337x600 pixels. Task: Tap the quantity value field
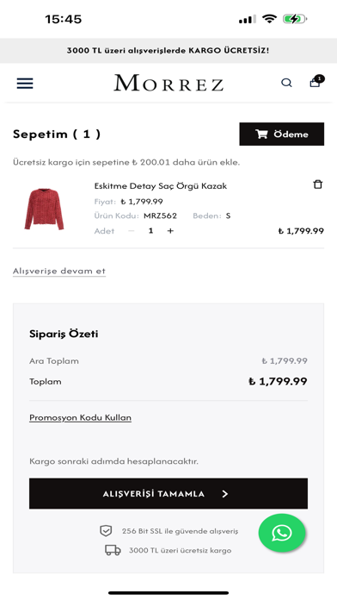(x=150, y=231)
